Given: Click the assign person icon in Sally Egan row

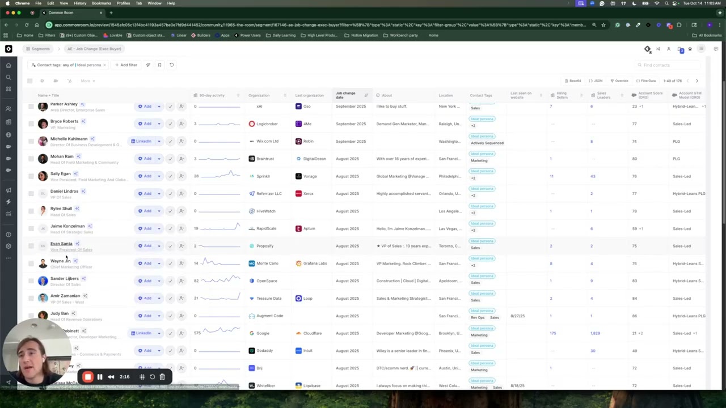Looking at the screenshot, I should [181, 176].
